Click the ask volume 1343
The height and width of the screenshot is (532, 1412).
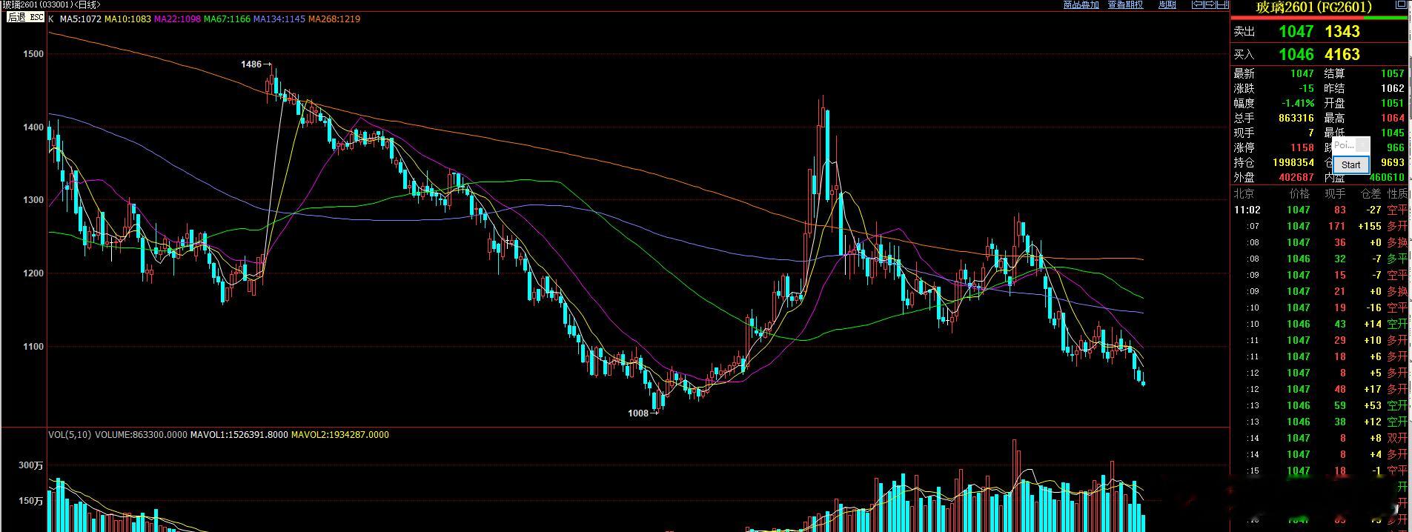[1342, 31]
